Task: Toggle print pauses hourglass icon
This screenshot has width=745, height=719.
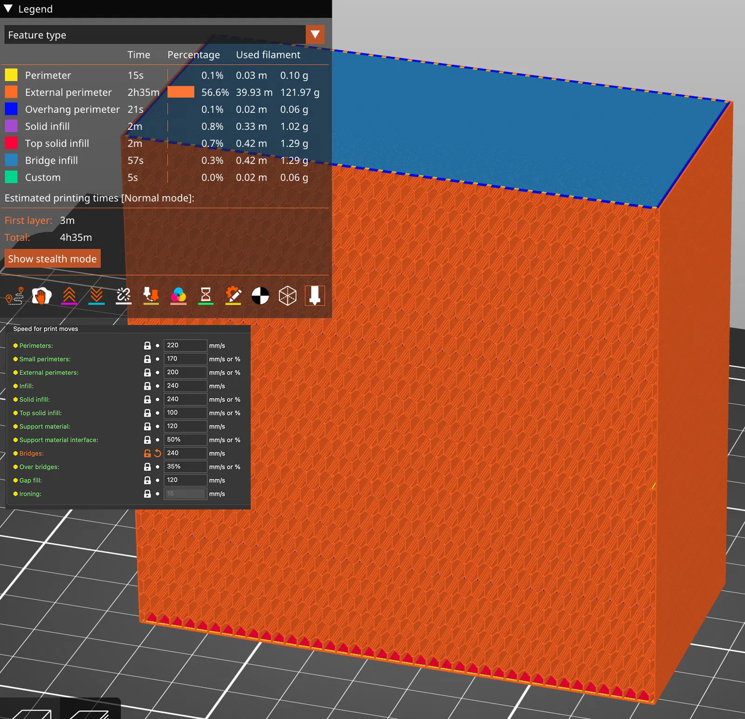Action: pos(205,296)
